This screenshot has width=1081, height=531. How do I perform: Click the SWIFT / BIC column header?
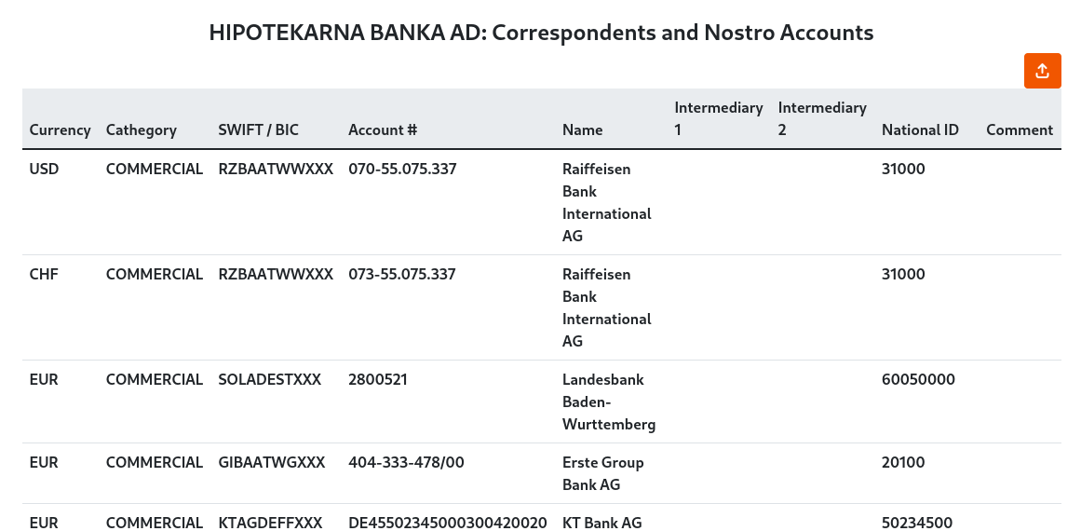pos(258,129)
